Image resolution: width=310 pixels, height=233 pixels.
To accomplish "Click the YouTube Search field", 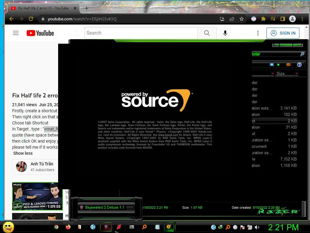I will click(141, 33).
